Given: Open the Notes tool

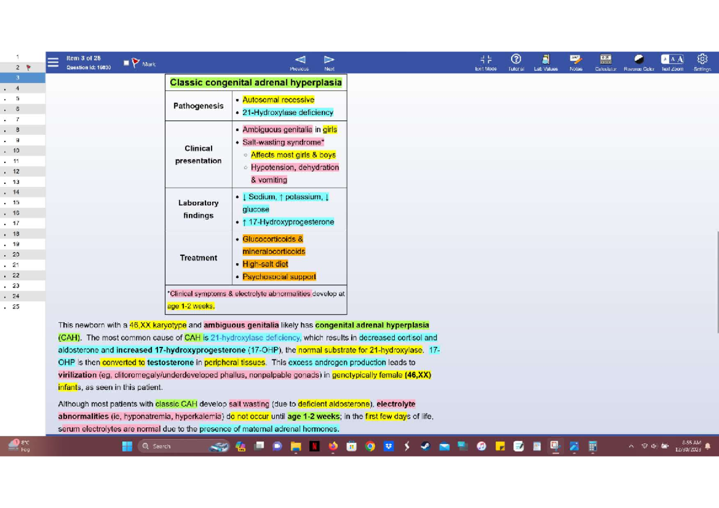Looking at the screenshot, I should [575, 62].
